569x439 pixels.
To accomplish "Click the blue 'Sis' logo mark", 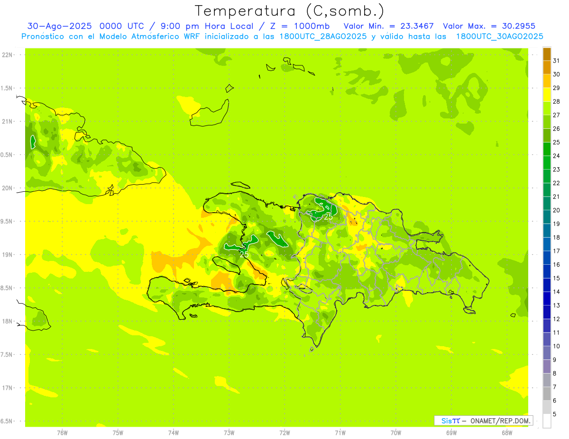I will tap(447, 421).
